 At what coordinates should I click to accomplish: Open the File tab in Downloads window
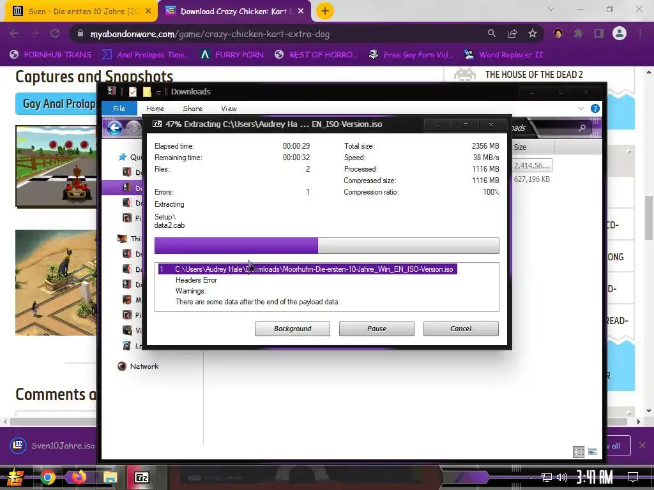[119, 108]
